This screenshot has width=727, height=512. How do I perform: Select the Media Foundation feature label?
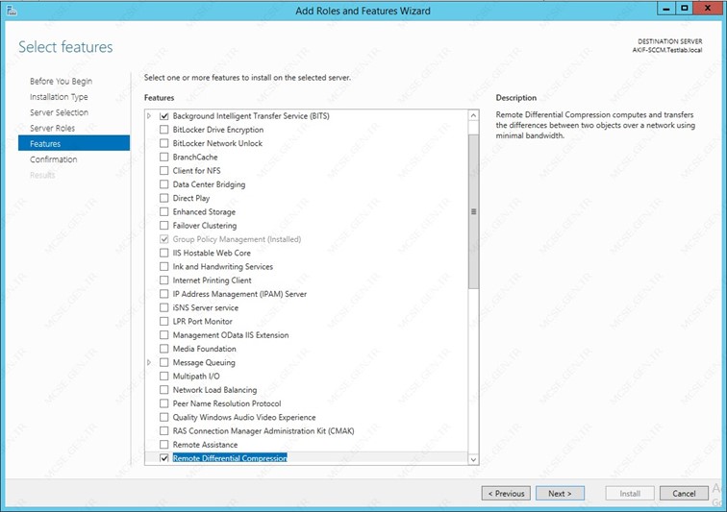click(x=205, y=349)
